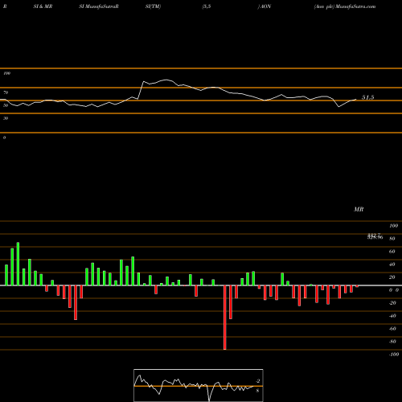Click the 'SI & MR' header text
402x402 pixels.
coord(43,6)
